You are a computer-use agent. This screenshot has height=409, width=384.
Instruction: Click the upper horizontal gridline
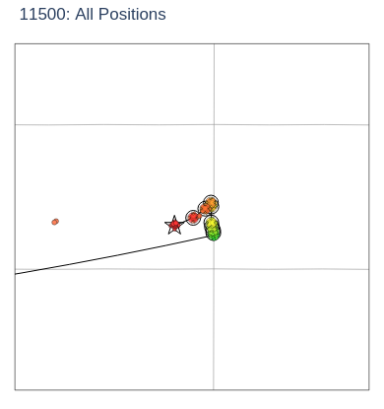(x=192, y=124)
